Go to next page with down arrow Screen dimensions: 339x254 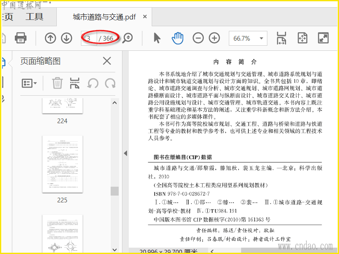67,38
